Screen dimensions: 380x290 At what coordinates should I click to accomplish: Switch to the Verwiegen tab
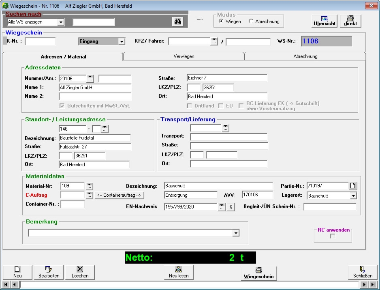[184, 56]
